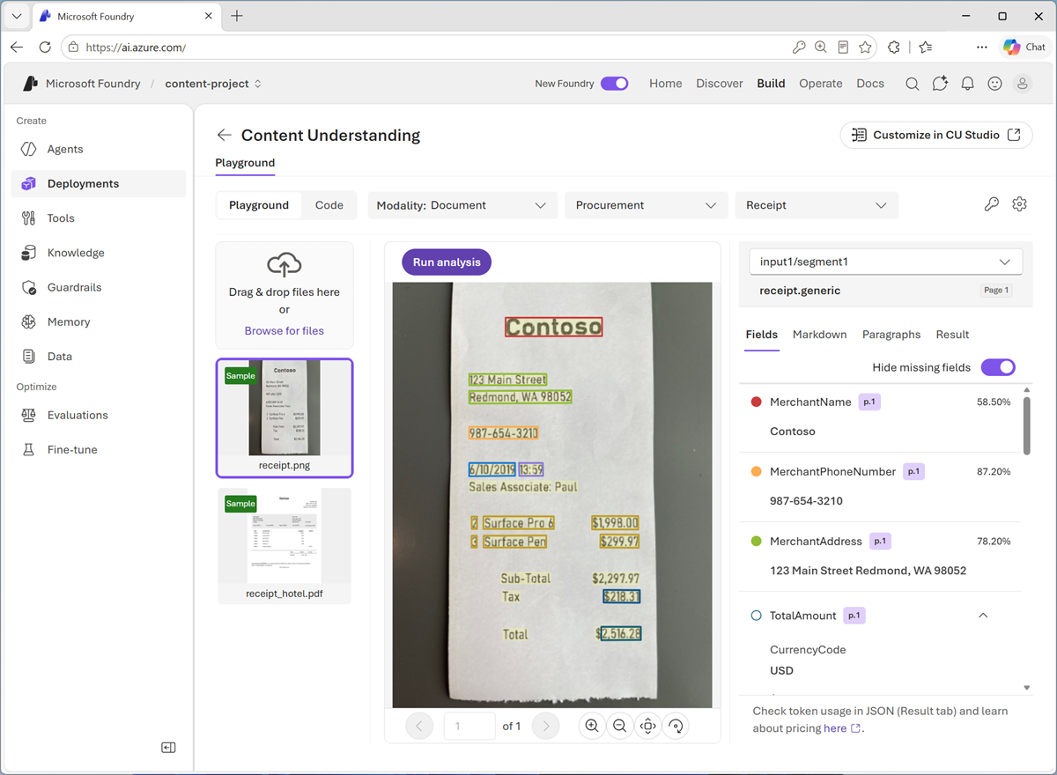1057x775 pixels.
Task: Open Knowledge in the sidebar
Action: 99,253
